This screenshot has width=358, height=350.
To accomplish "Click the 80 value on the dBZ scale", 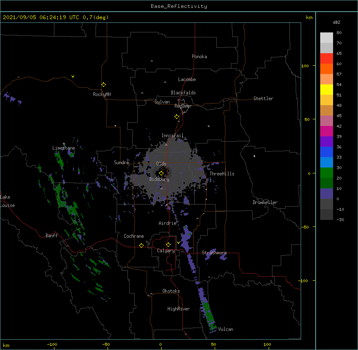I will tap(339, 33).
